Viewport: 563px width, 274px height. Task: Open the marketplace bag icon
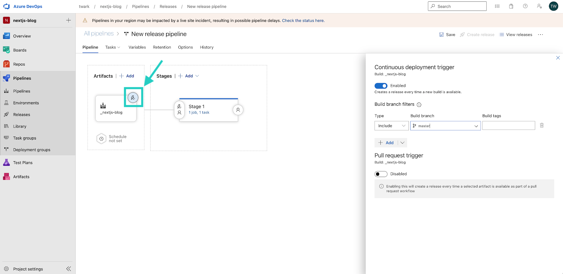pos(511,6)
